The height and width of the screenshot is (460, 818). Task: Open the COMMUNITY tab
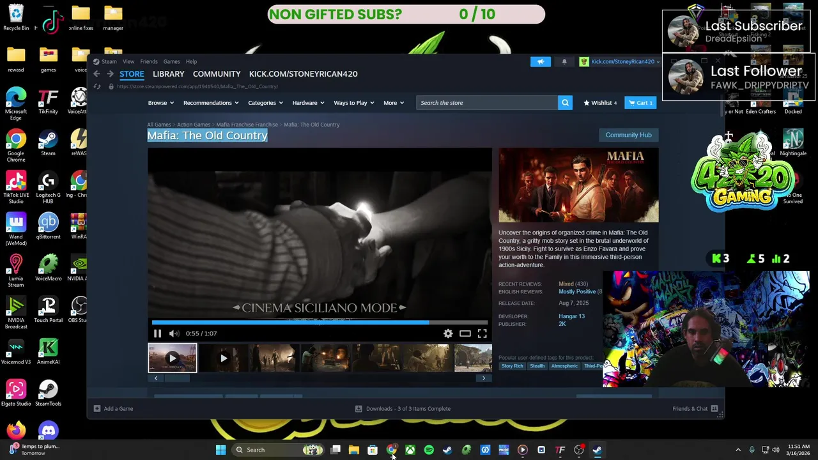tap(217, 74)
